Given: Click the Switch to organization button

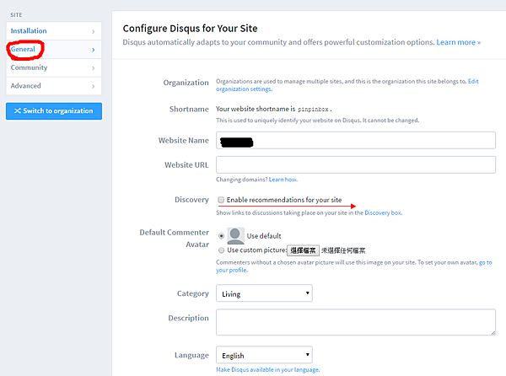Looking at the screenshot, I should 54,111.
